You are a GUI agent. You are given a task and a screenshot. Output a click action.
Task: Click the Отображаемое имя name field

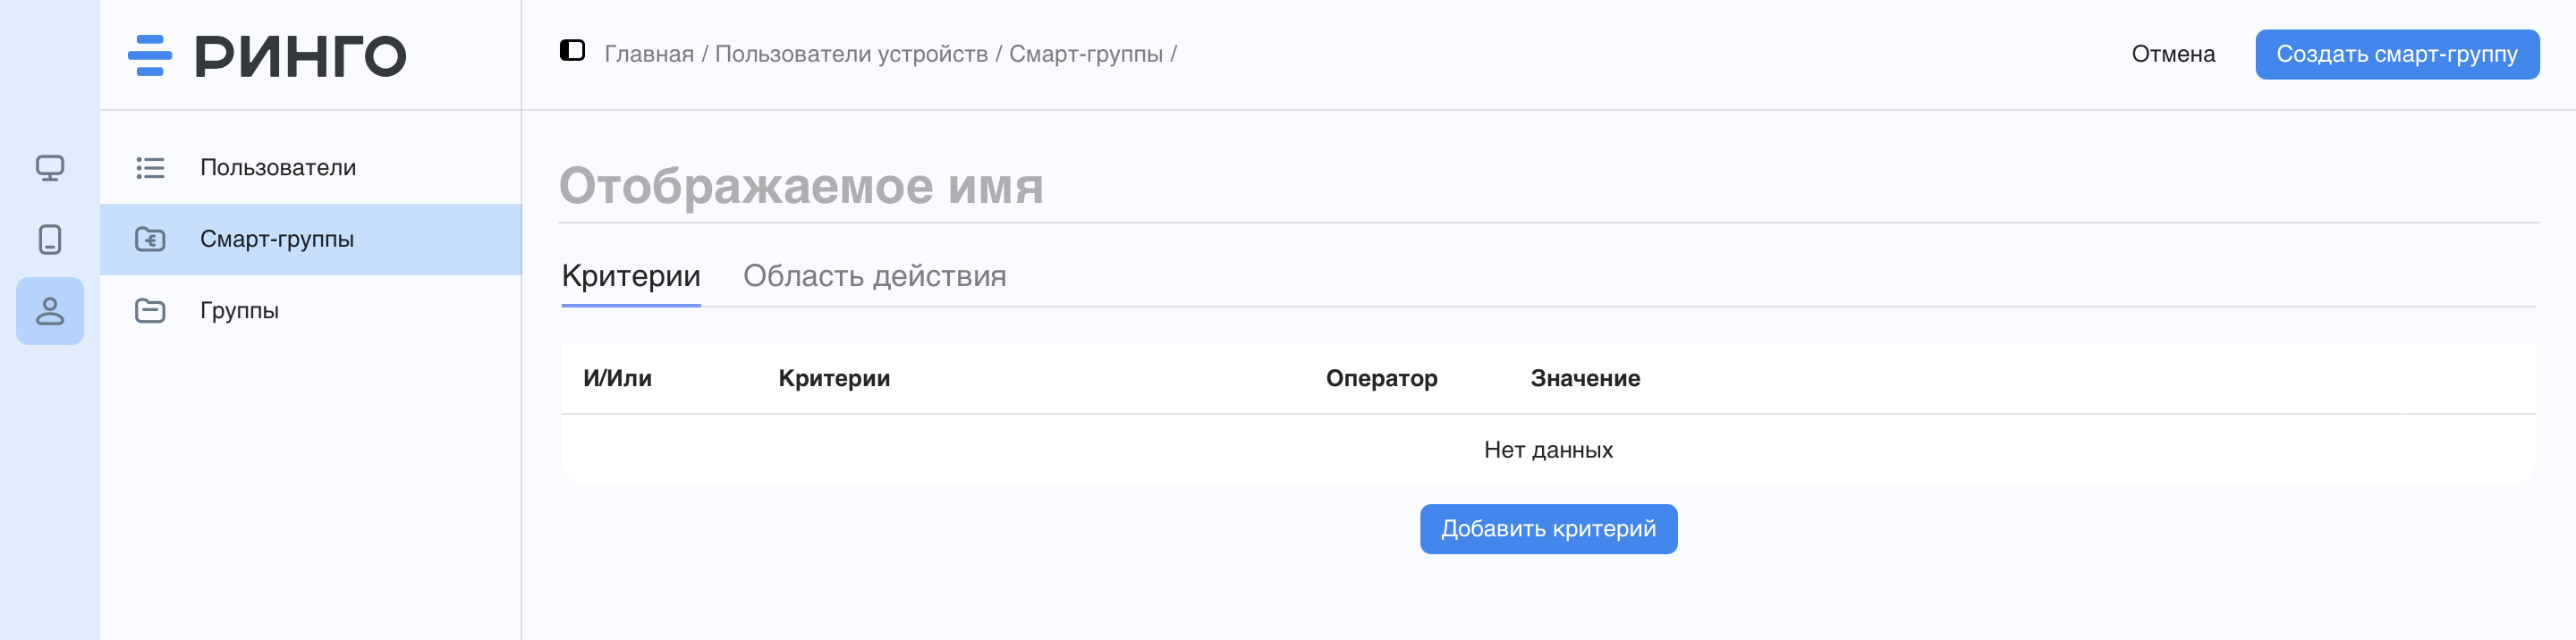1548,186
